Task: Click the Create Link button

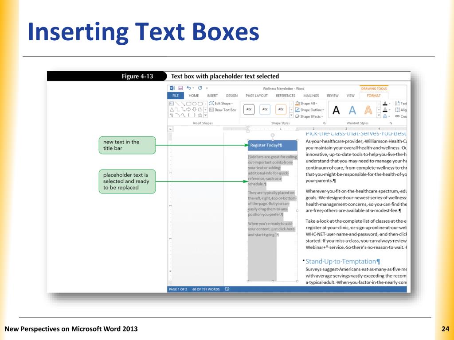Action: coord(401,116)
